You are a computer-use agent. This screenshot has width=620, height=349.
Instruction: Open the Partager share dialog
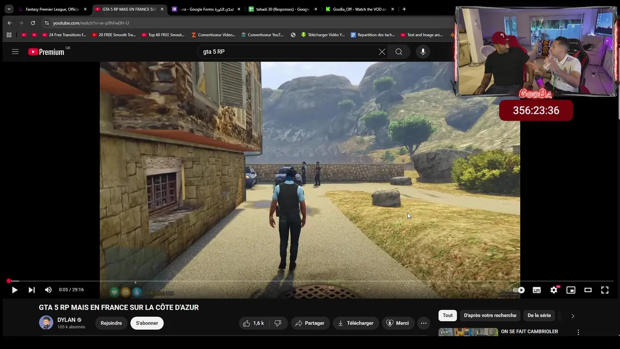point(310,323)
